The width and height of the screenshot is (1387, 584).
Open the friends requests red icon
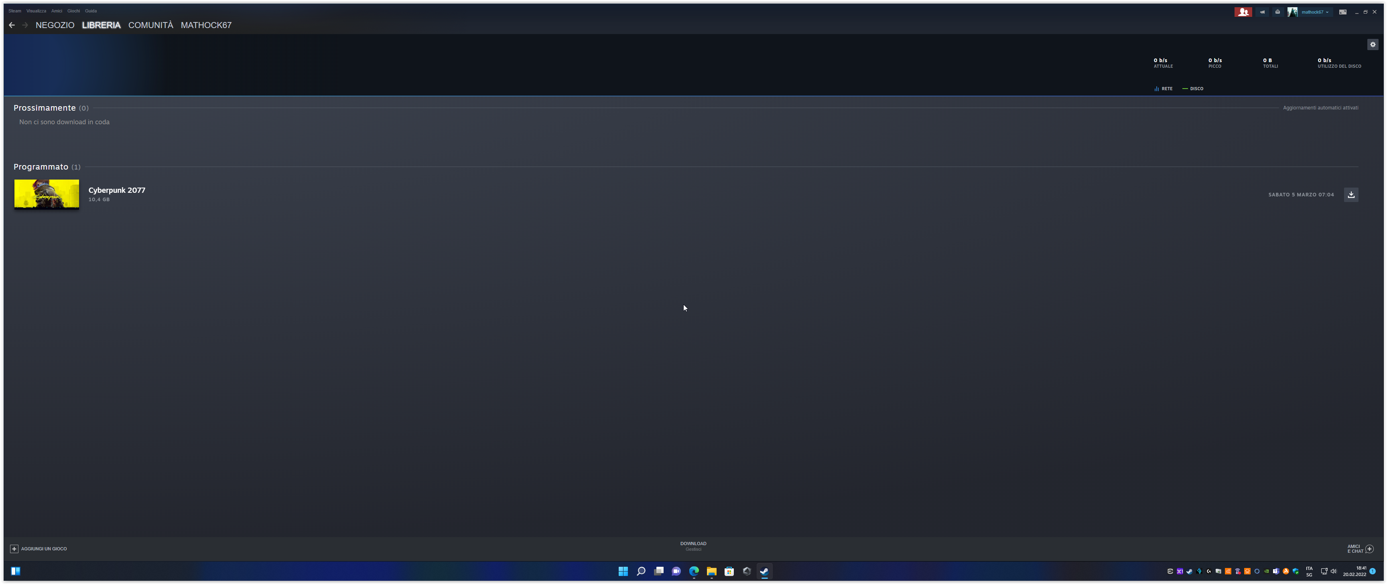point(1243,12)
